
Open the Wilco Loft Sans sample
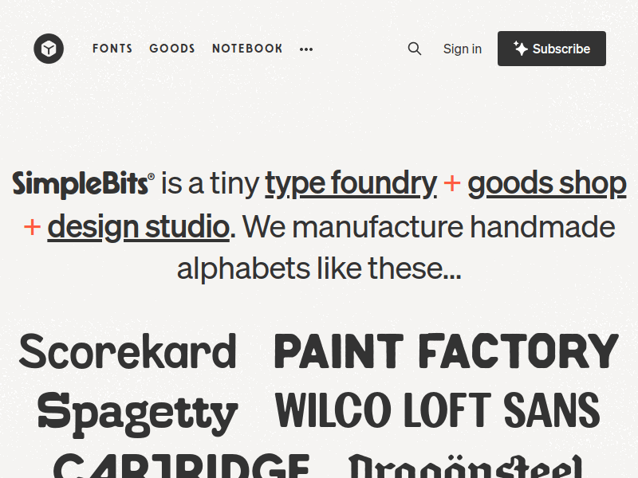(x=437, y=410)
